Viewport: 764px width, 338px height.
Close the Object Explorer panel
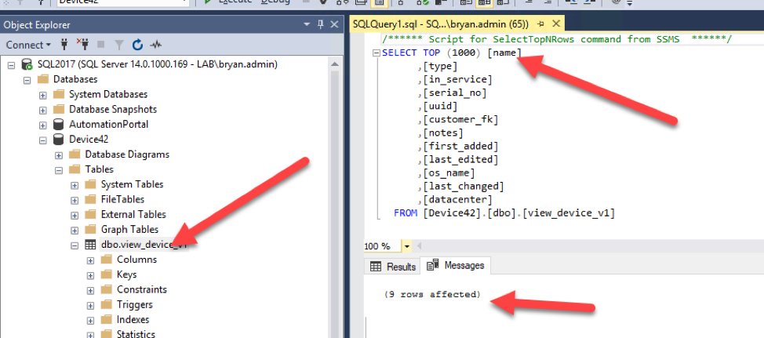click(334, 25)
